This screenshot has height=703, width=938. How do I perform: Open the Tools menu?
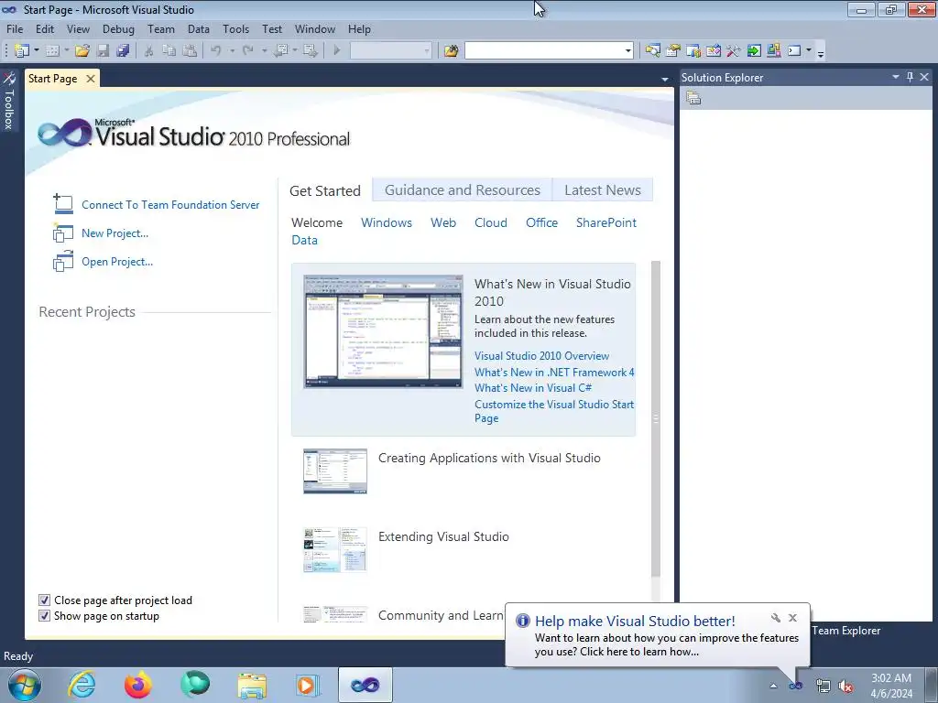[235, 28]
